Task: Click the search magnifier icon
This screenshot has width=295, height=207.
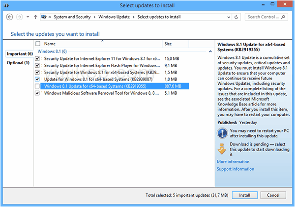Action: tap(283, 17)
